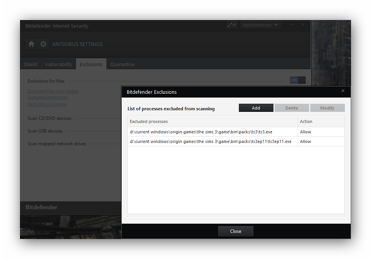Minimize the Bitdefender Internet Security window

tap(291, 25)
